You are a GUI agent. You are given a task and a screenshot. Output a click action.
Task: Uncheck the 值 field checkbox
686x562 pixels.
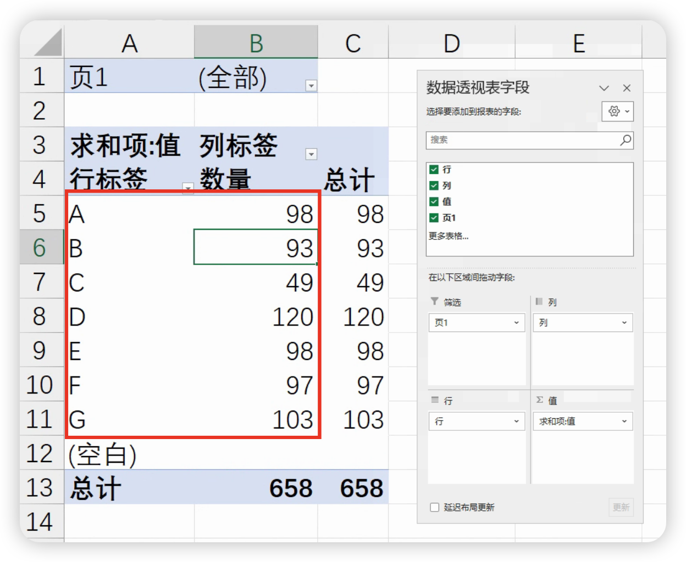click(434, 201)
